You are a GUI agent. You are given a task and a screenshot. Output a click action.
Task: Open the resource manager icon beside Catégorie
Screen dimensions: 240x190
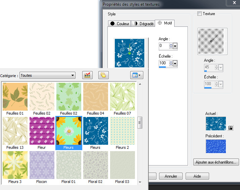click(x=87, y=75)
